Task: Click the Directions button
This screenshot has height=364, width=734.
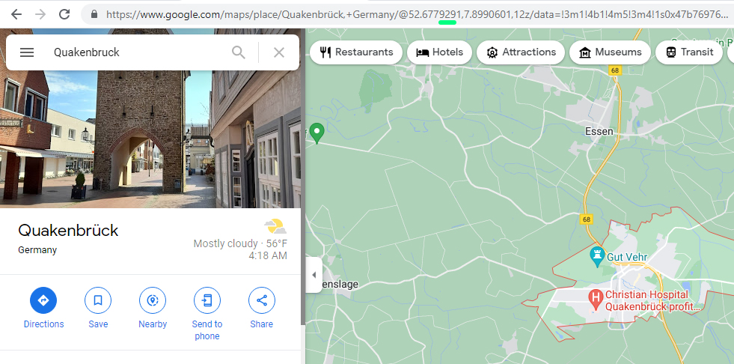Action: (43, 301)
